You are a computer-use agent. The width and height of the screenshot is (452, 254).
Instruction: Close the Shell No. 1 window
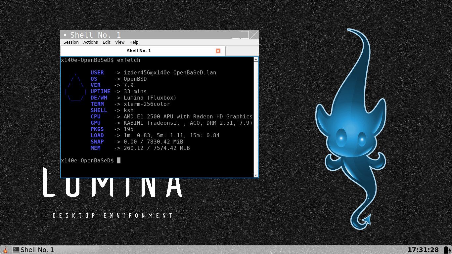254,35
